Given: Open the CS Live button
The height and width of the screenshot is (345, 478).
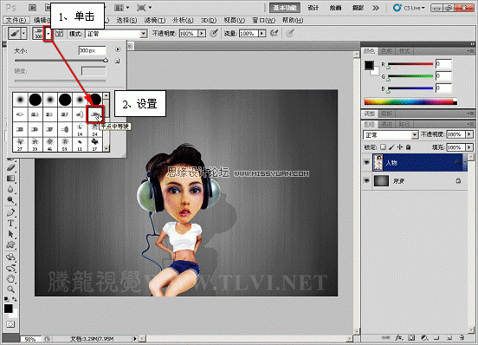Looking at the screenshot, I should (x=409, y=8).
